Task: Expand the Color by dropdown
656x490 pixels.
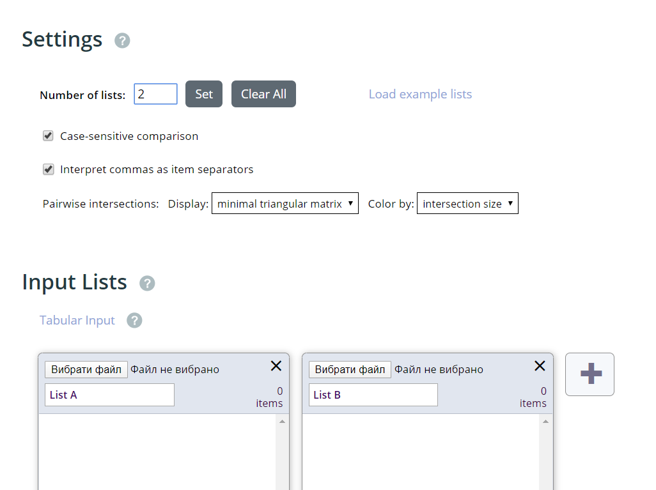Action: 467,204
